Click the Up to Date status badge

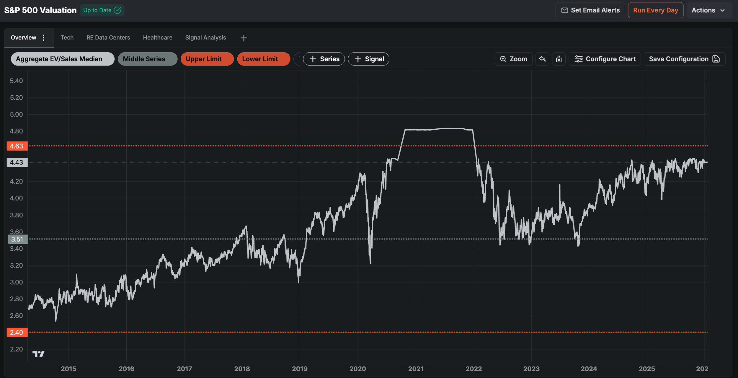click(102, 10)
